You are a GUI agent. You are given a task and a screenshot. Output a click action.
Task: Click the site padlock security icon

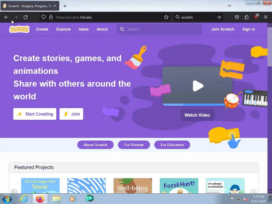coord(51,17)
